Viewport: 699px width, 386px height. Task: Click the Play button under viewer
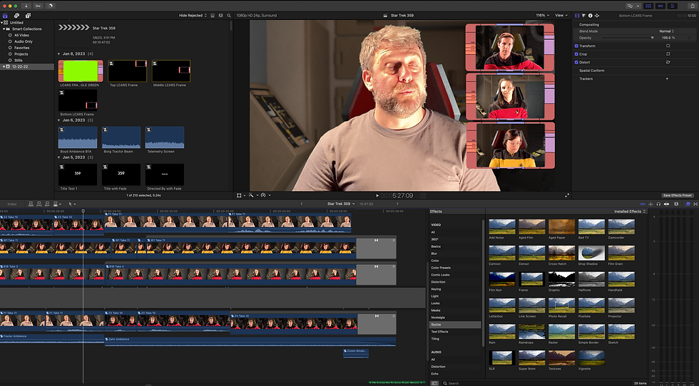377,195
